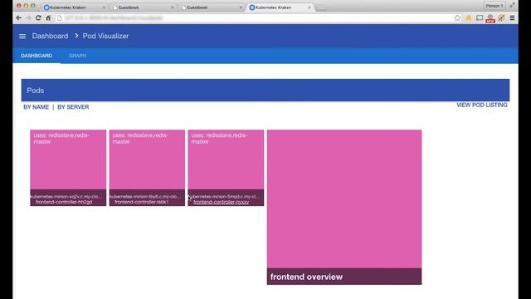Open the underlined frontend-controller pod link
The image size is (531, 299).
click(222, 202)
